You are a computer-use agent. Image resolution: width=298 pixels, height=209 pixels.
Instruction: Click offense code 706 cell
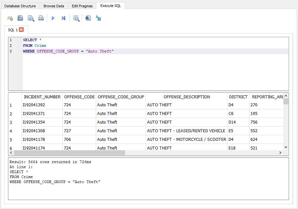[79, 139]
